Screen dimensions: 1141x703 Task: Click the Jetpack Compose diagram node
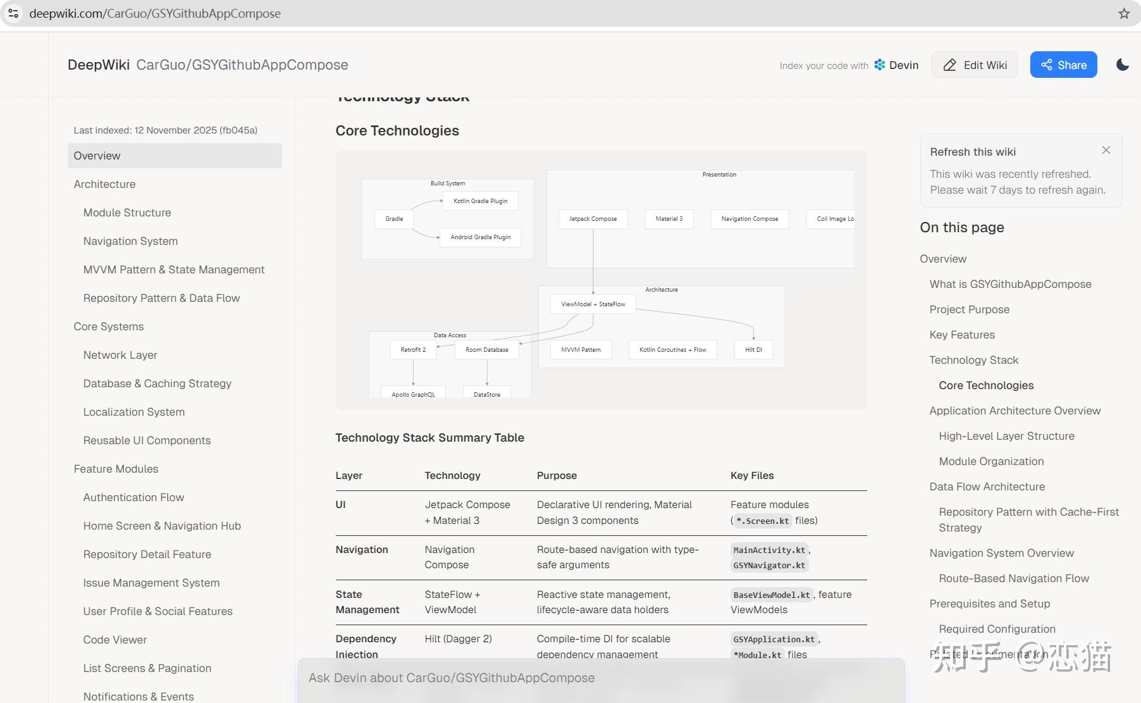[x=593, y=219]
